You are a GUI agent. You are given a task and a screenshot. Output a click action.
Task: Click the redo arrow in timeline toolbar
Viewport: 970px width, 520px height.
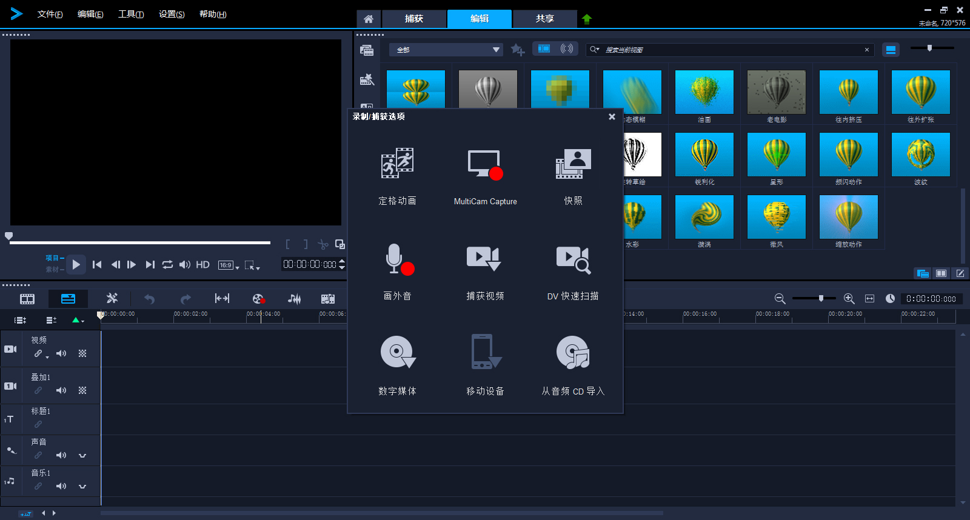[x=186, y=299]
